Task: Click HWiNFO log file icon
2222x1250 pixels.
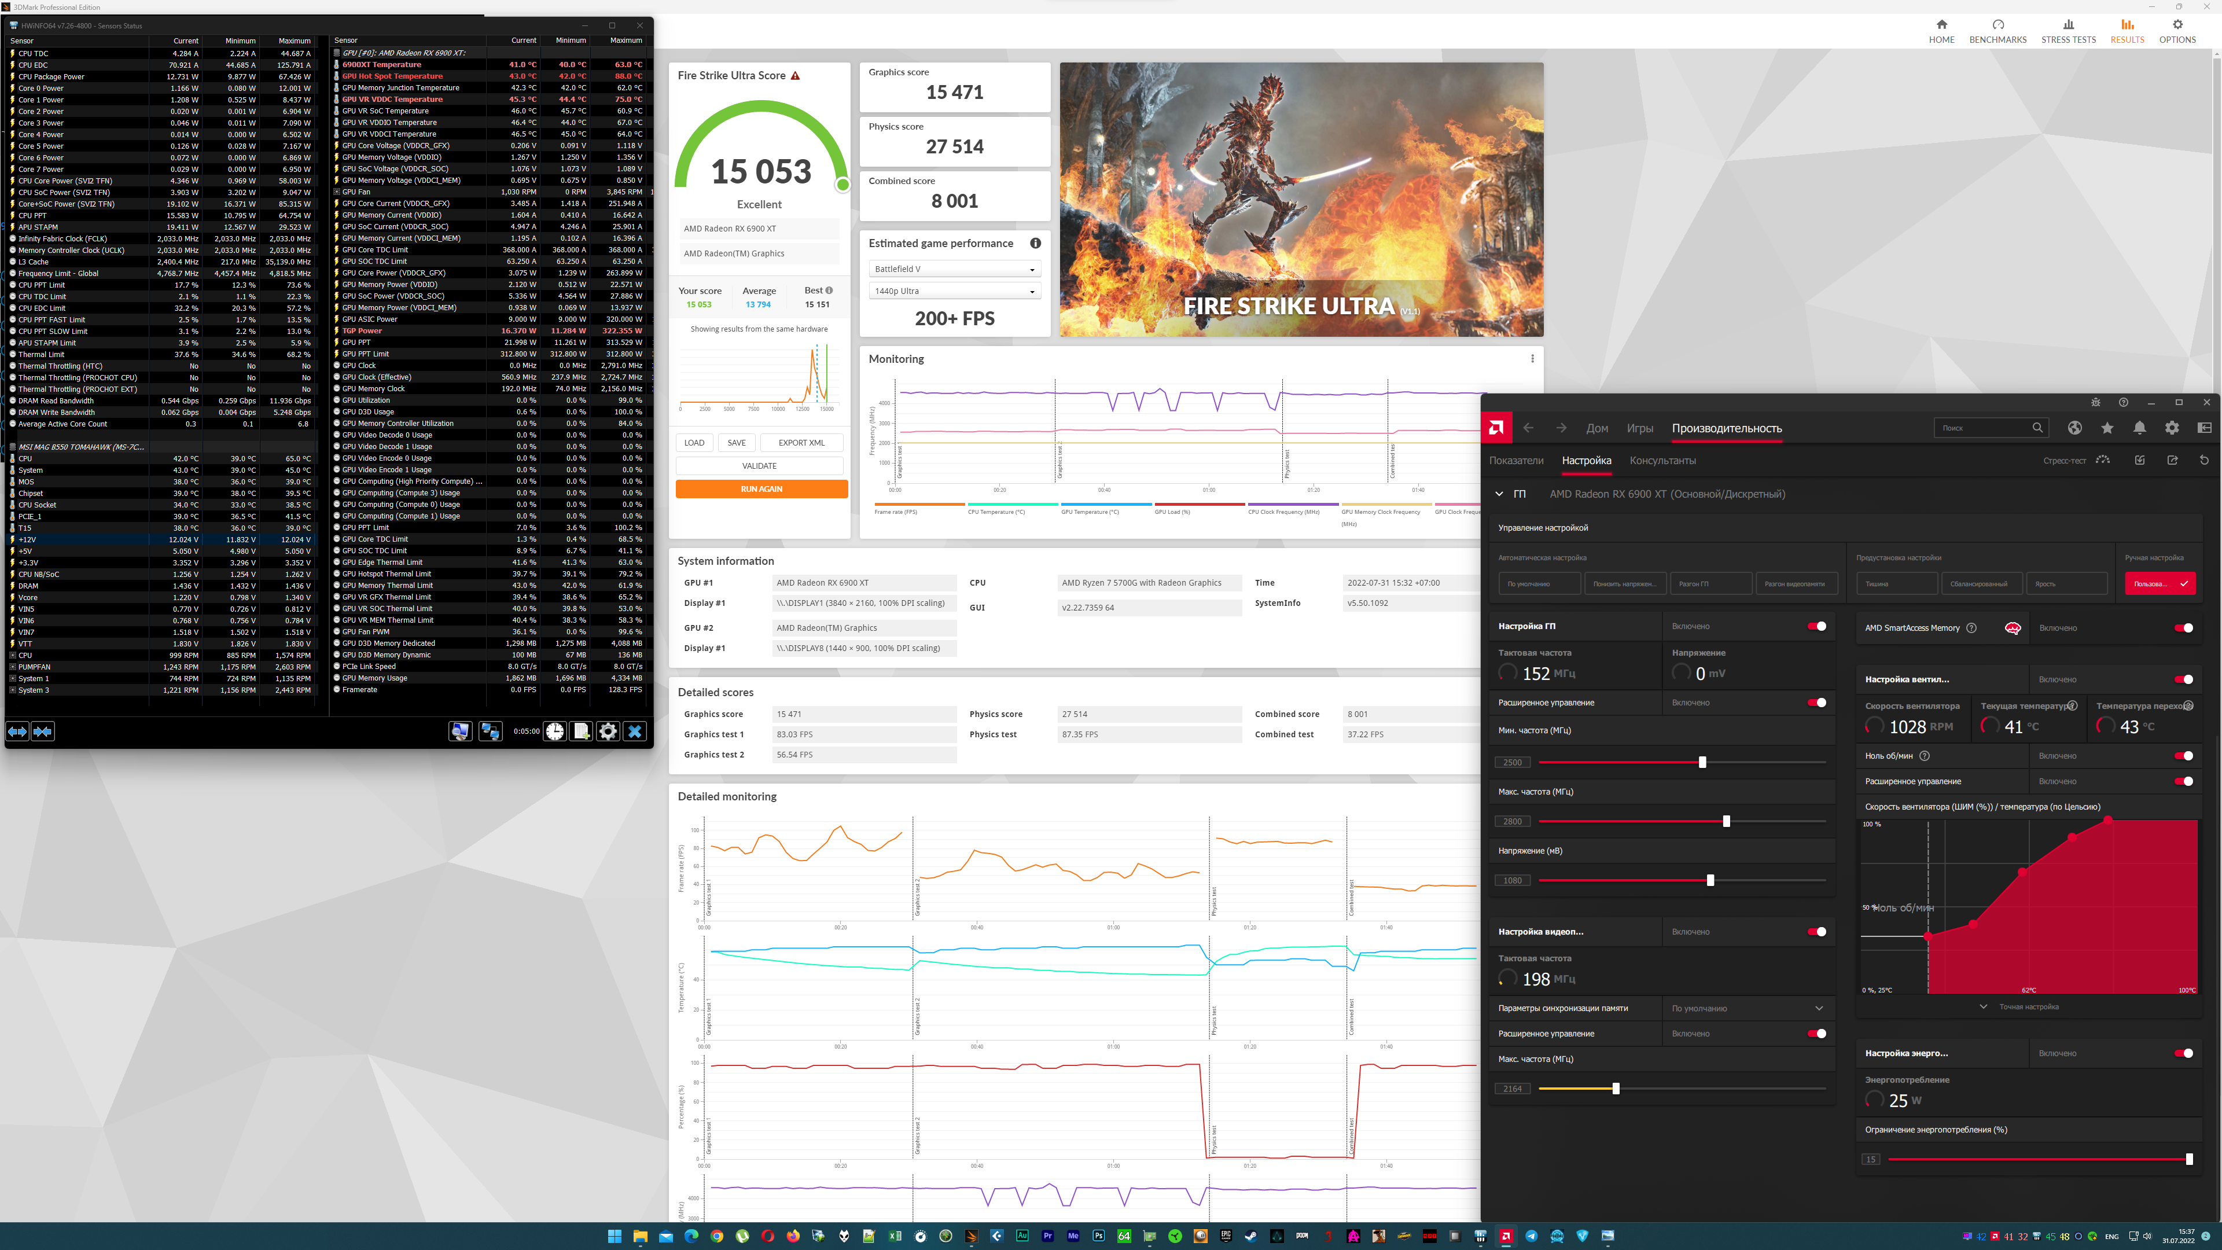Action: (582, 731)
